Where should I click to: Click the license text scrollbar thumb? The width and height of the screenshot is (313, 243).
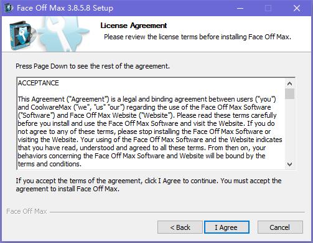pos(289,94)
